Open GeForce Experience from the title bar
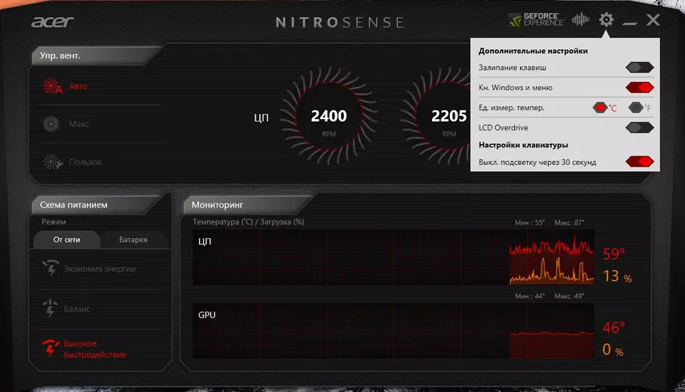The width and height of the screenshot is (685, 392). tap(535, 19)
